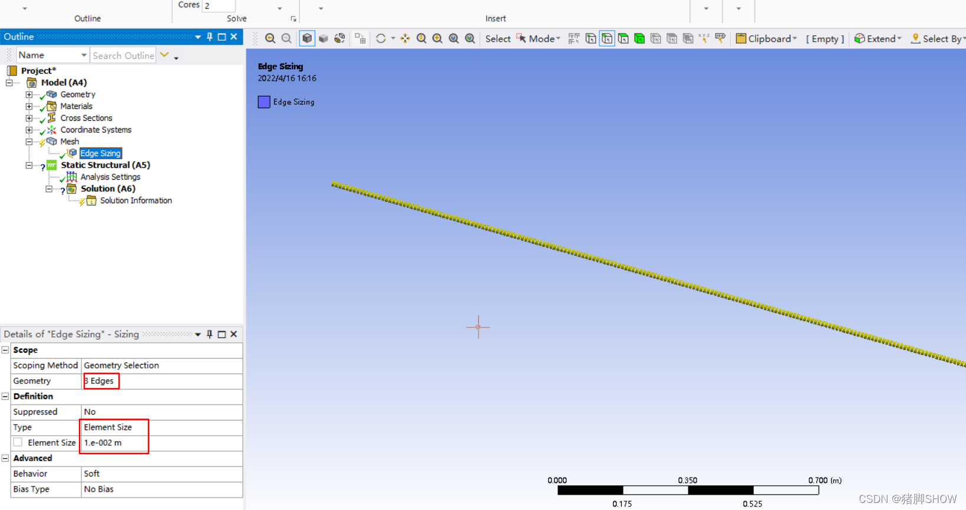Screen dimensions: 966x510
Task: Select the Edge Sizing tree item
Action: click(x=101, y=153)
